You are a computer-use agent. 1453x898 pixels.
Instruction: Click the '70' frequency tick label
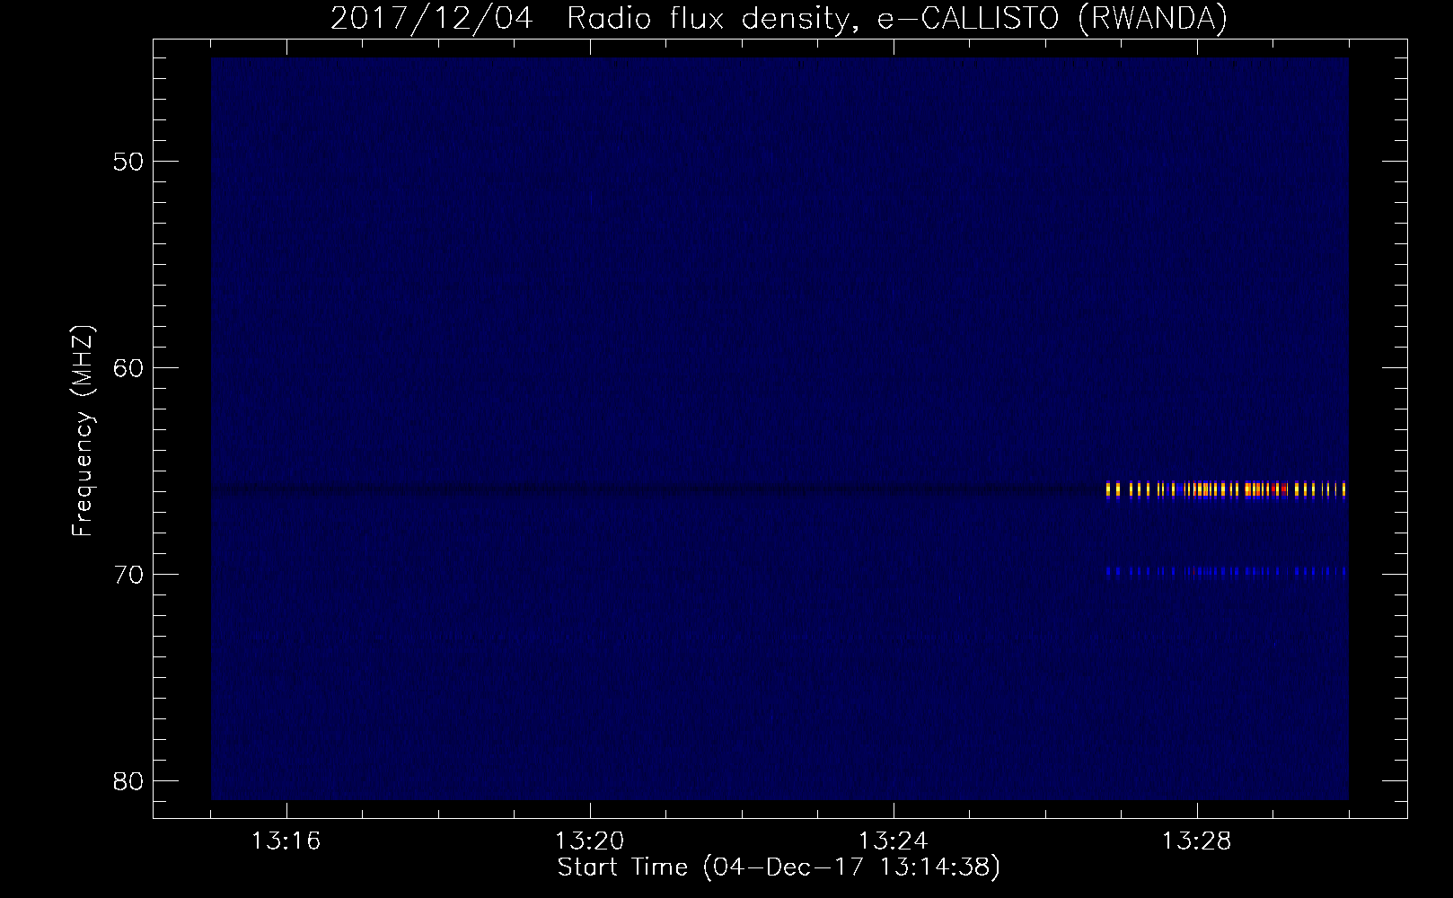[x=128, y=575]
